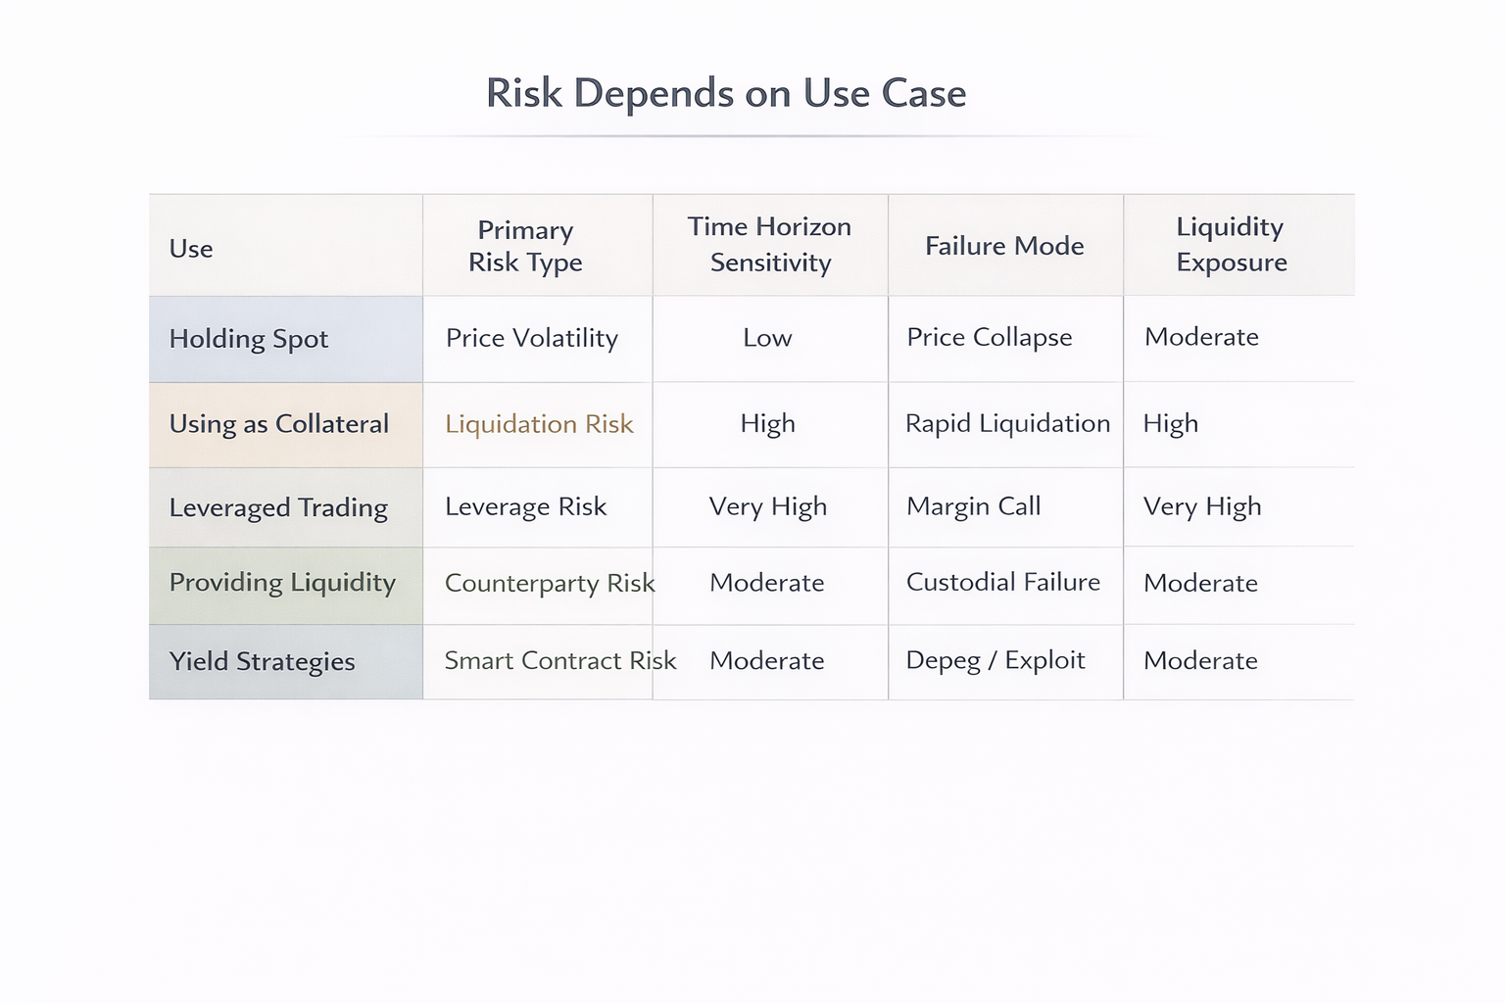Click the 'Leveraged Trading' row label

pos(278,507)
